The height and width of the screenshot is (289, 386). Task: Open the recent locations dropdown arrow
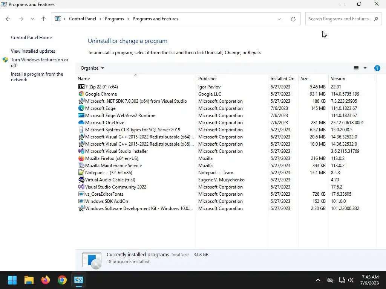tap(32, 19)
